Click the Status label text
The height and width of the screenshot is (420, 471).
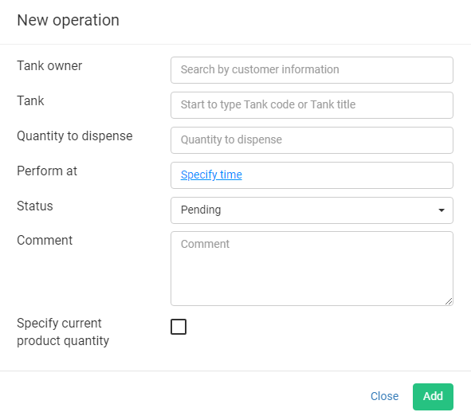[x=35, y=206]
